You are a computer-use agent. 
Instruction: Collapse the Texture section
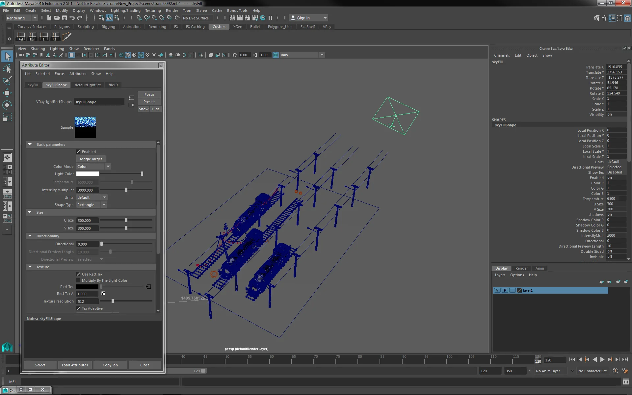[30, 267]
